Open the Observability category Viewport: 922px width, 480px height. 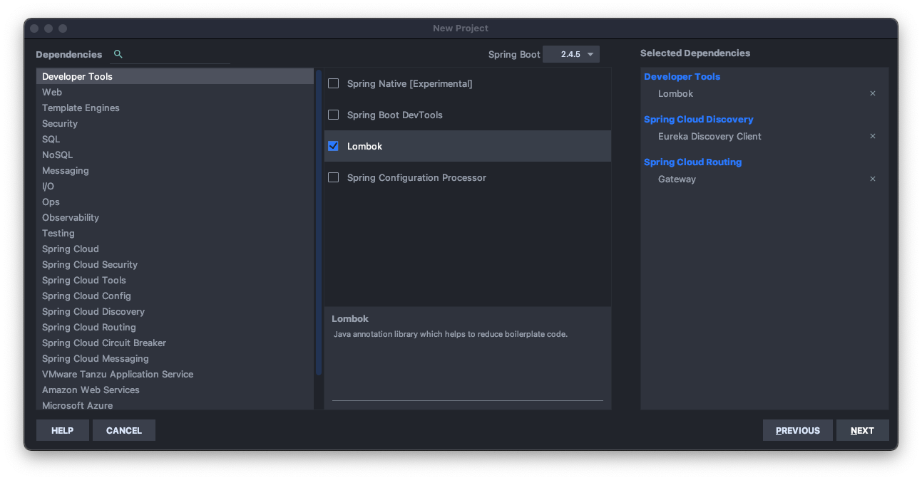[x=175, y=217]
